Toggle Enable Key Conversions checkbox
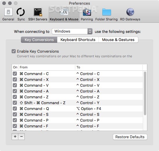The width and height of the screenshot is (159, 151). tap(14, 51)
